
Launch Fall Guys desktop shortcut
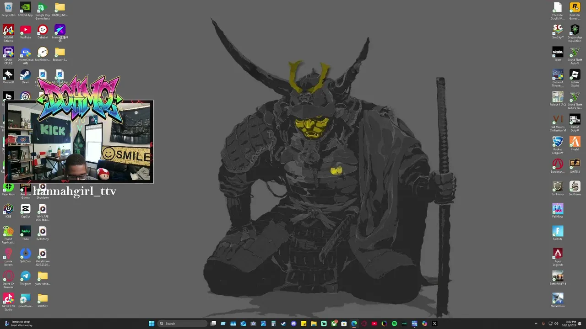(x=558, y=211)
